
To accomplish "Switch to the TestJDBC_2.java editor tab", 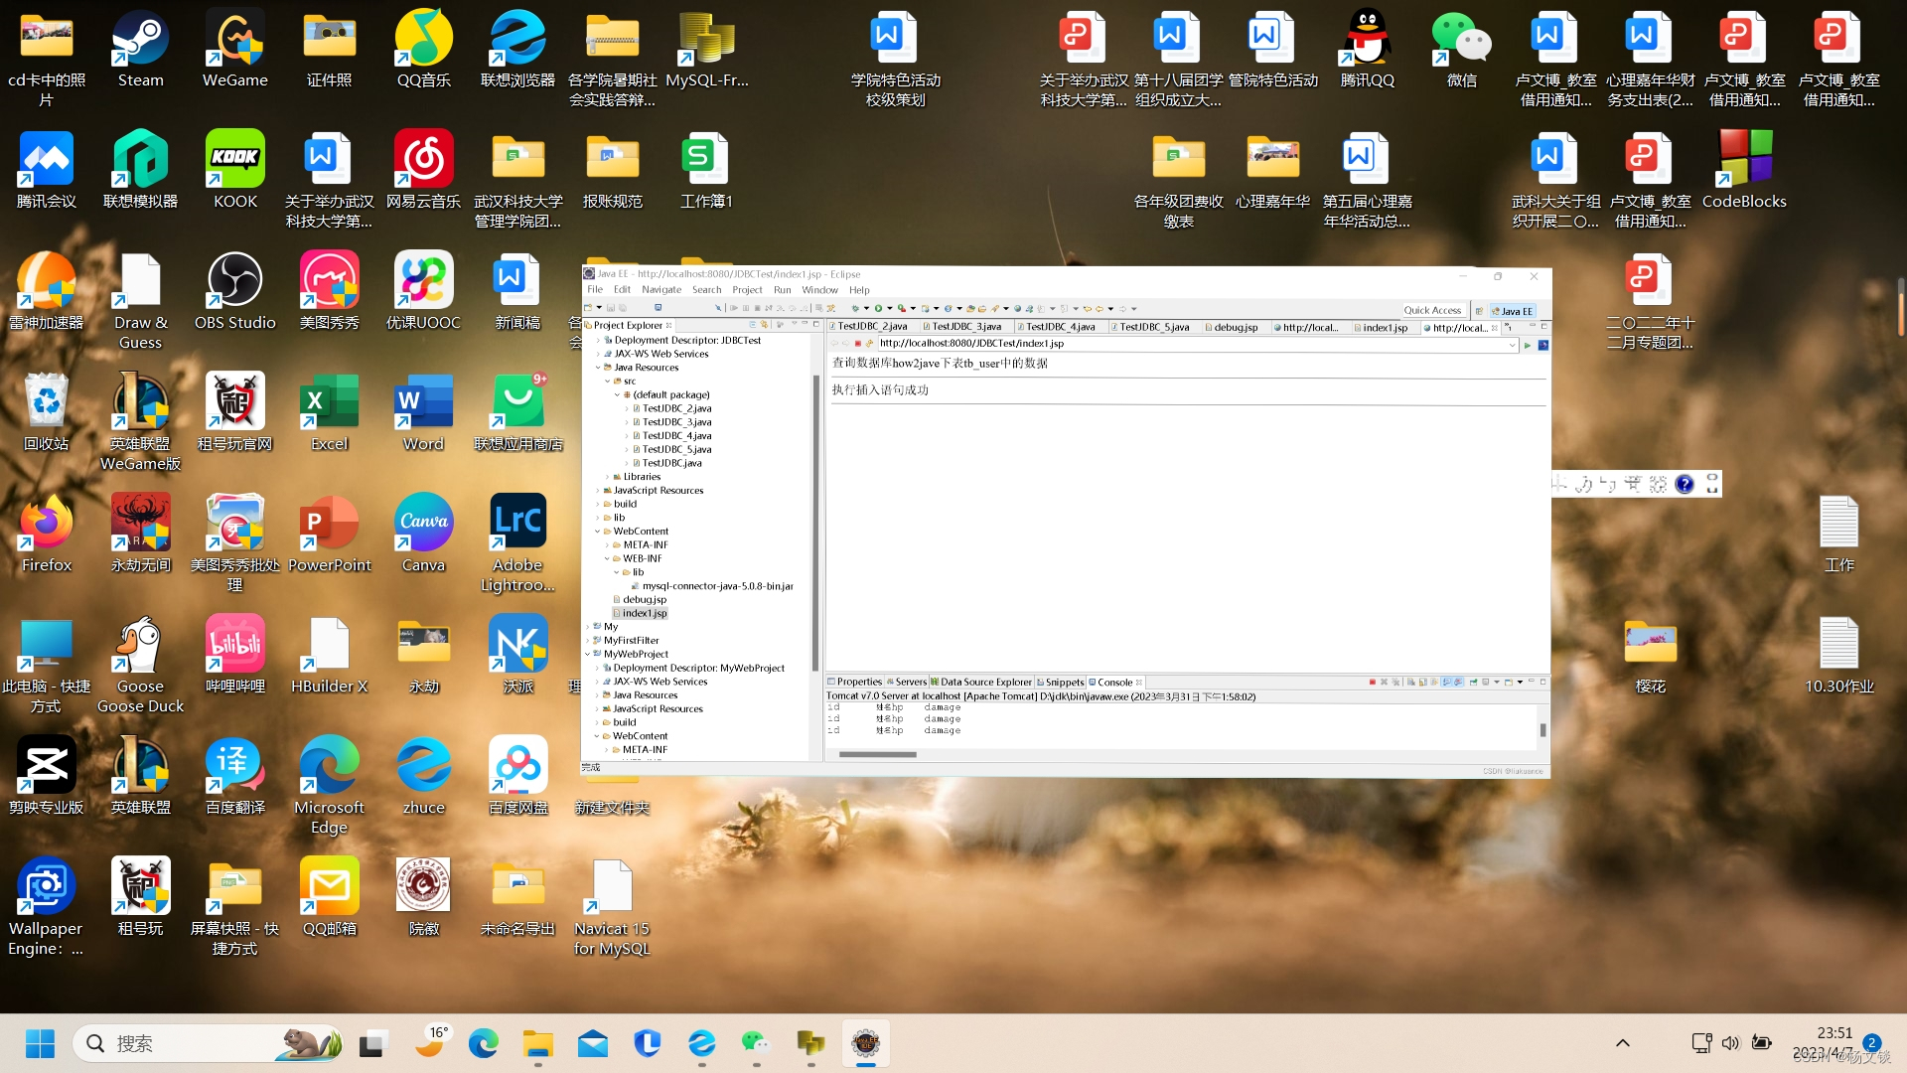I will pos(872,327).
